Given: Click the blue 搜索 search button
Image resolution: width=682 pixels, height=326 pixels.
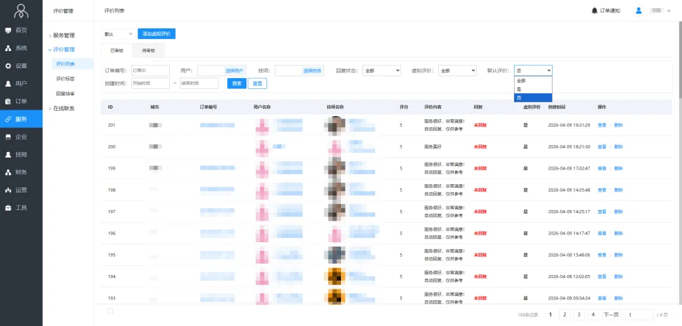Looking at the screenshot, I should click(236, 83).
